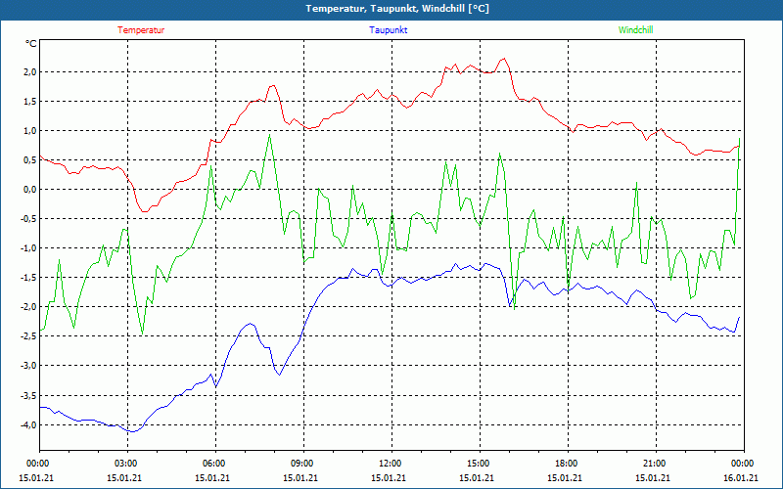This screenshot has height=489, width=783.
Task: Click the 2,0 y-axis value
Action: tap(30, 71)
